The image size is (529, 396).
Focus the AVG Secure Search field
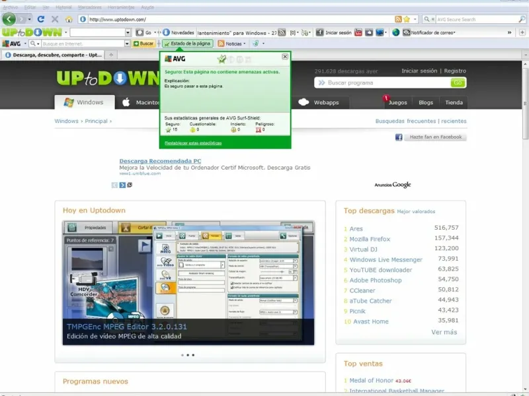(x=477, y=19)
